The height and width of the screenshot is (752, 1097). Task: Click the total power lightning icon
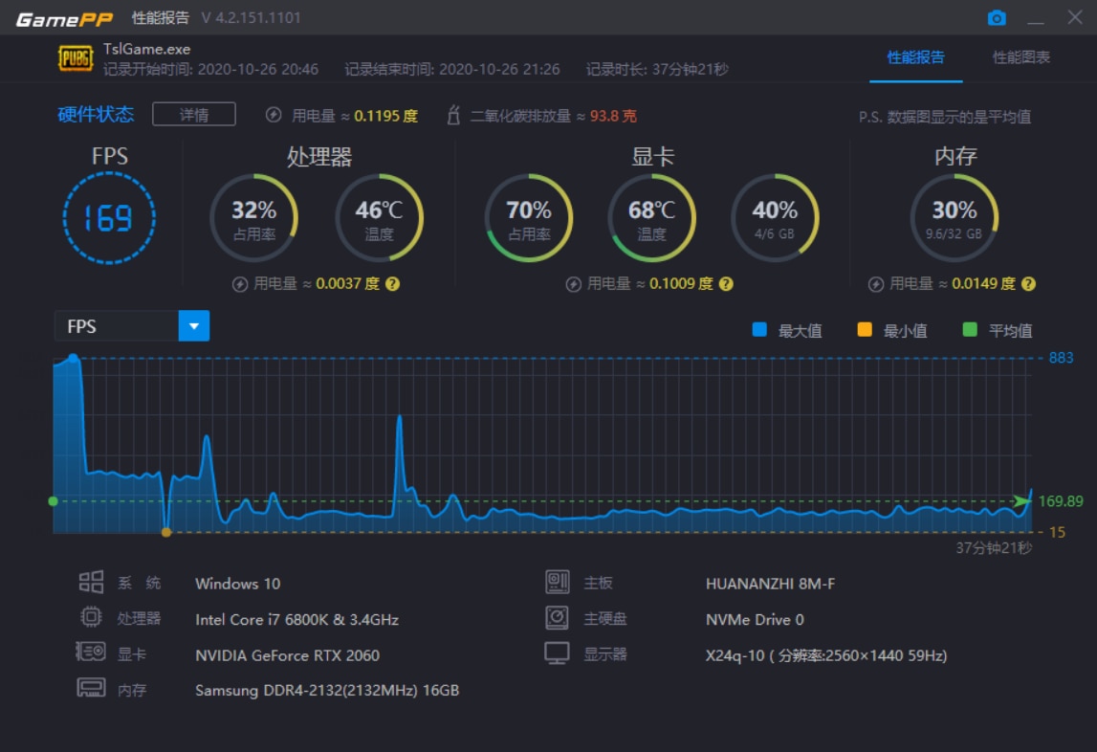click(x=274, y=115)
